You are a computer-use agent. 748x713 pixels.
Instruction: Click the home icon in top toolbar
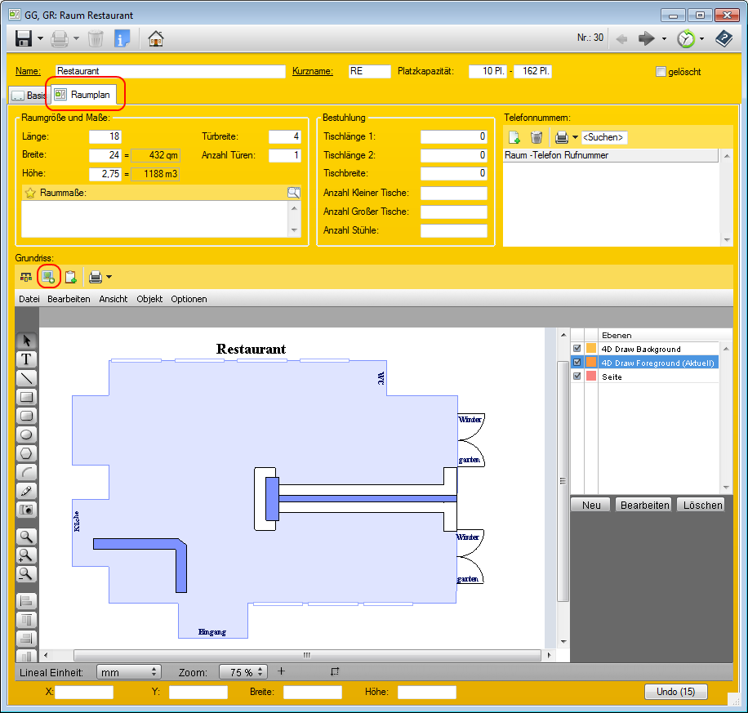coord(155,38)
